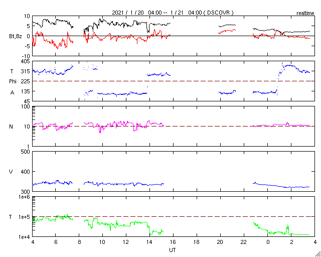This screenshot has width=321, height=257.
Task: Click the '225' angle tick label
Action: click(26, 82)
